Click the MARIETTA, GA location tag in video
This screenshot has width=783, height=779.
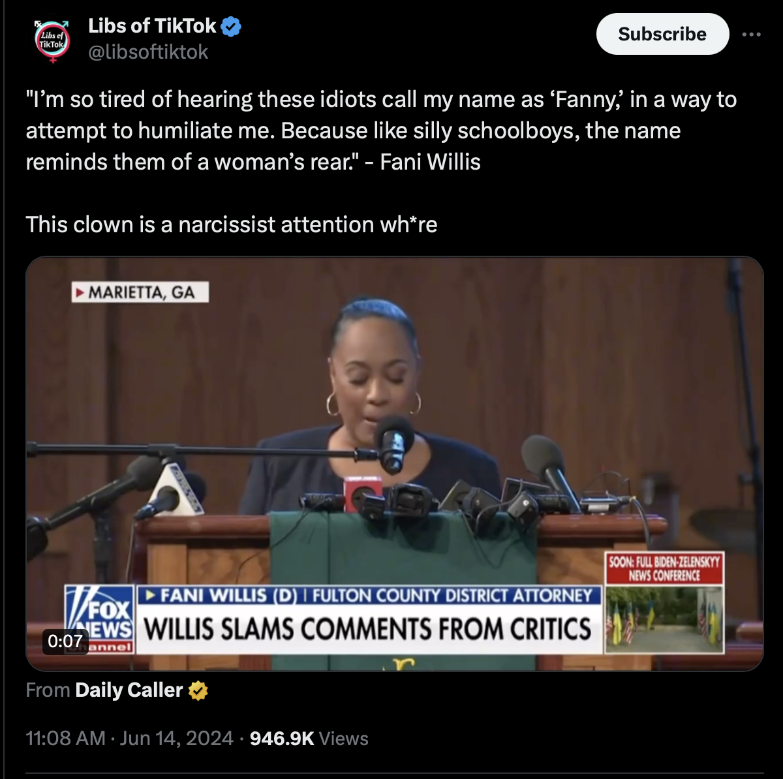(x=140, y=292)
